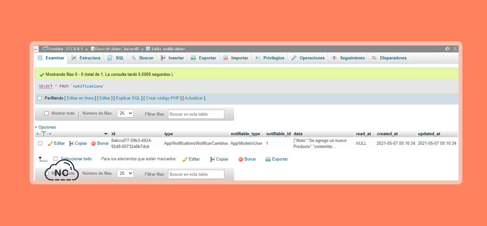Click the Insertar tab icon
Viewport: 487px width, 226px height.
[163, 58]
